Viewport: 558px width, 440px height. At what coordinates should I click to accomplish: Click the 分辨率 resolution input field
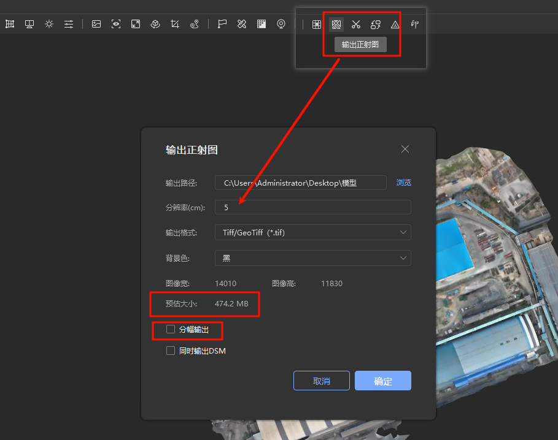coord(312,208)
